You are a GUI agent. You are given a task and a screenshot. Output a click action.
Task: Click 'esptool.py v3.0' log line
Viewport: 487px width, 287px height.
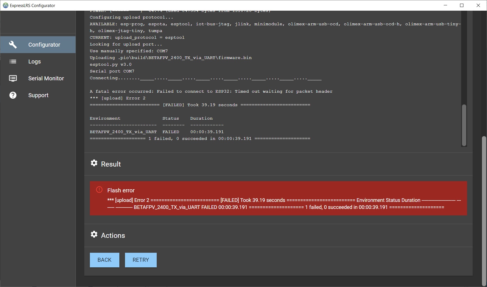click(x=111, y=65)
